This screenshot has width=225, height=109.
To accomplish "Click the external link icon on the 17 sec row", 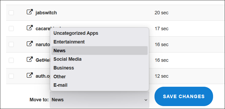I will pyautogui.click(x=30, y=28).
